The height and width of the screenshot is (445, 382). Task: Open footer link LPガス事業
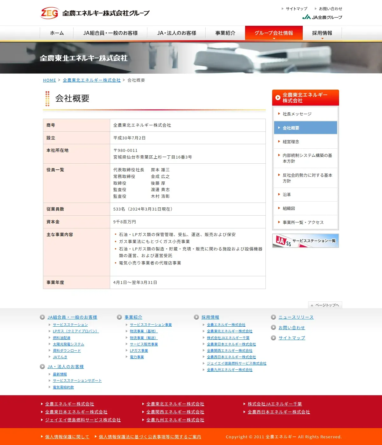coord(139,351)
